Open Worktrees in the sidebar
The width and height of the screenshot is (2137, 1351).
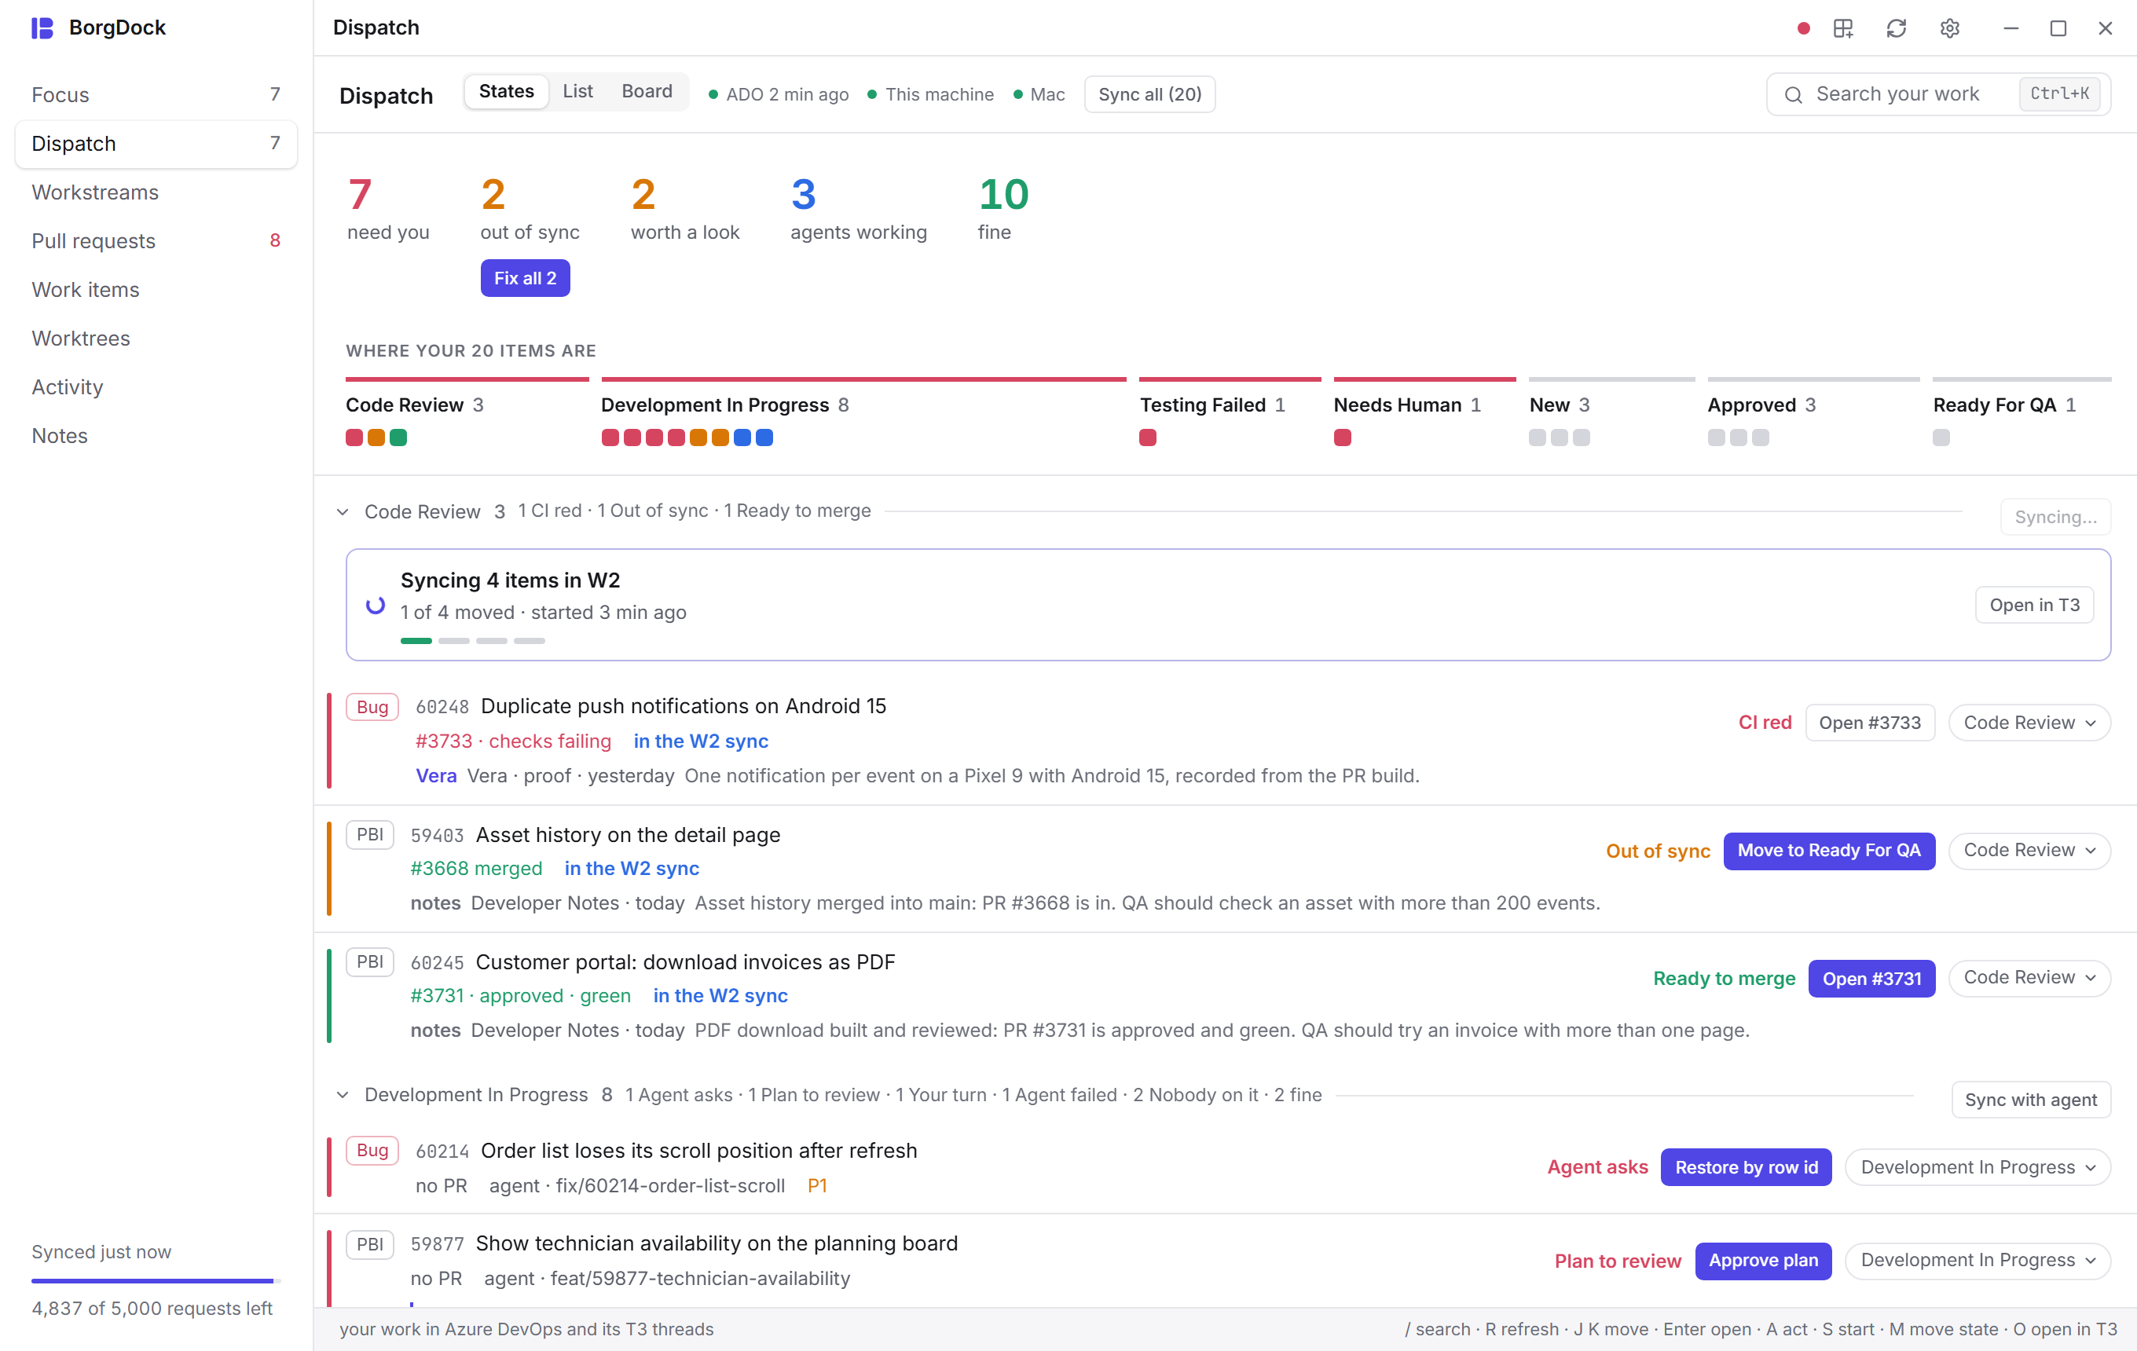point(156,339)
